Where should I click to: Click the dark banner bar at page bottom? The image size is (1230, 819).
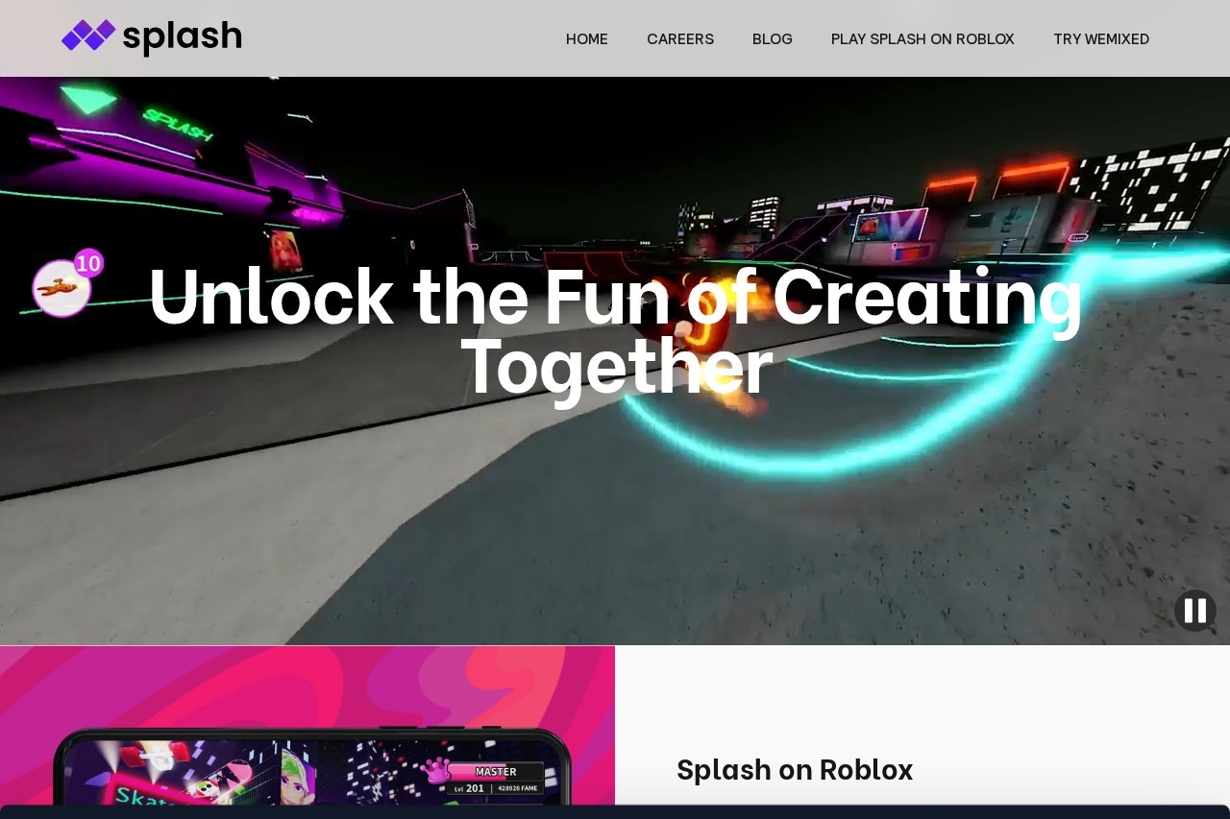tap(615, 812)
